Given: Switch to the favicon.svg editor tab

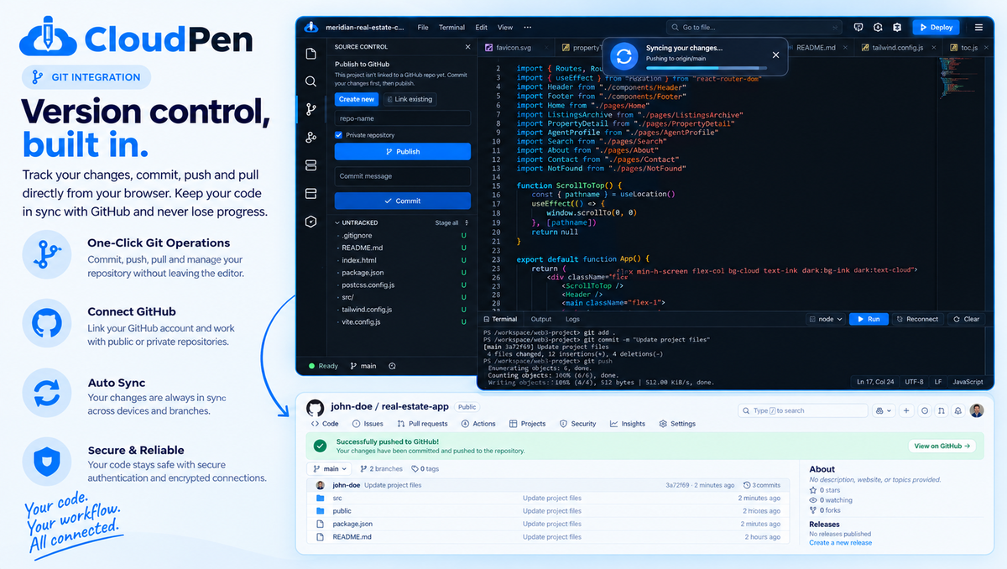Looking at the screenshot, I should click(x=514, y=48).
